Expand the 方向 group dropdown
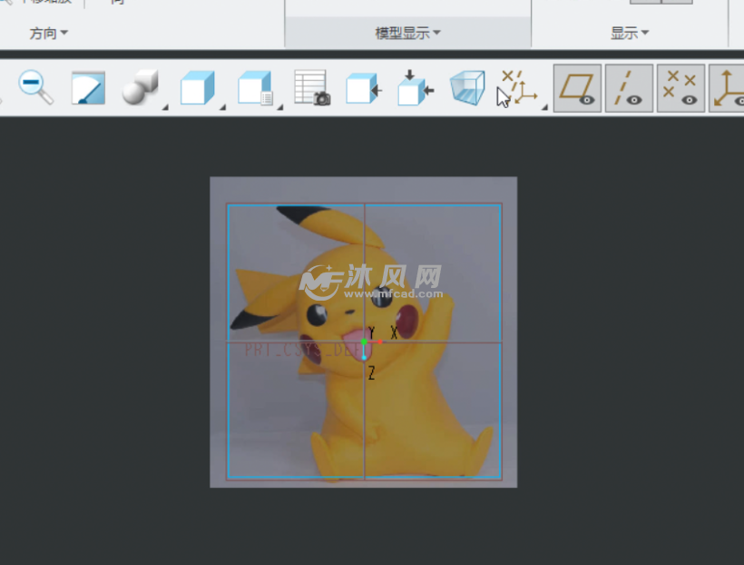This screenshot has height=565, width=744. pos(49,34)
